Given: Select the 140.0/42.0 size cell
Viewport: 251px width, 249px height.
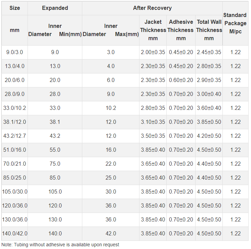Looking at the screenshot, I should pos(15,233).
